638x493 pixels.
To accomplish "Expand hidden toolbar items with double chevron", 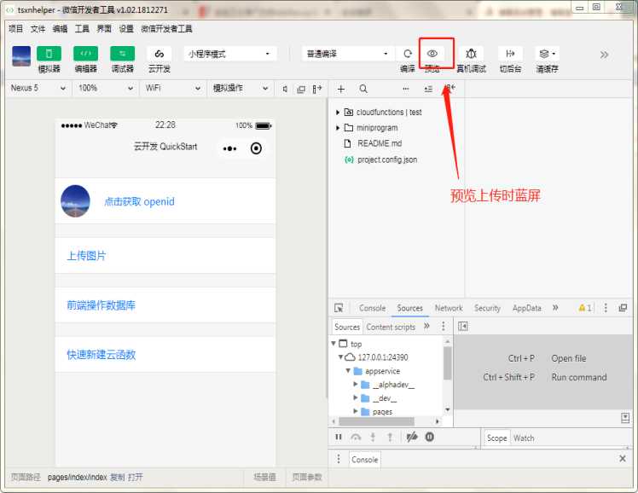I will (x=604, y=55).
